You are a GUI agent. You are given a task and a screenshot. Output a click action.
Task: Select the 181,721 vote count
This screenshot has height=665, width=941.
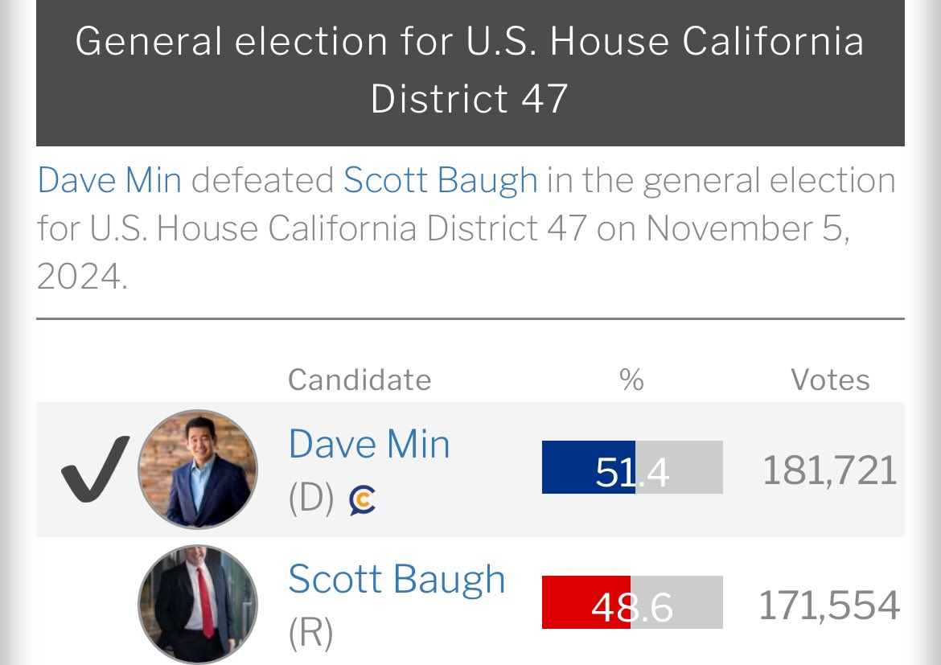(830, 470)
